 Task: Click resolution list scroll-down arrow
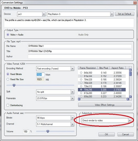[x=130, y=97]
